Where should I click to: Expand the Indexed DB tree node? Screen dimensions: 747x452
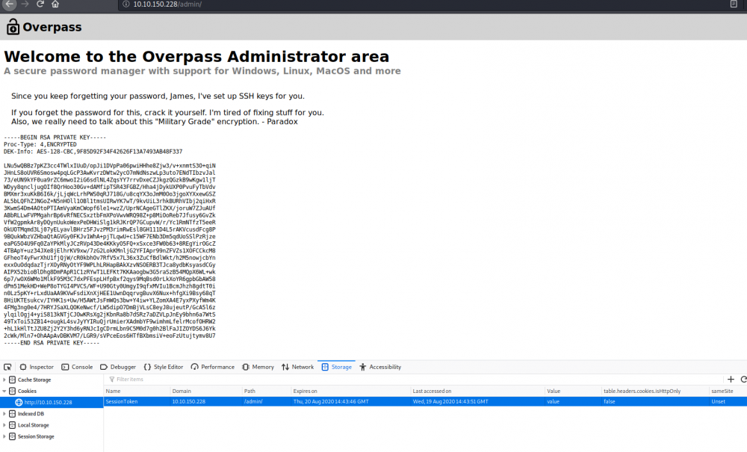click(4, 413)
